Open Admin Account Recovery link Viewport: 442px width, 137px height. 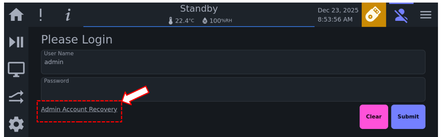coord(79,109)
